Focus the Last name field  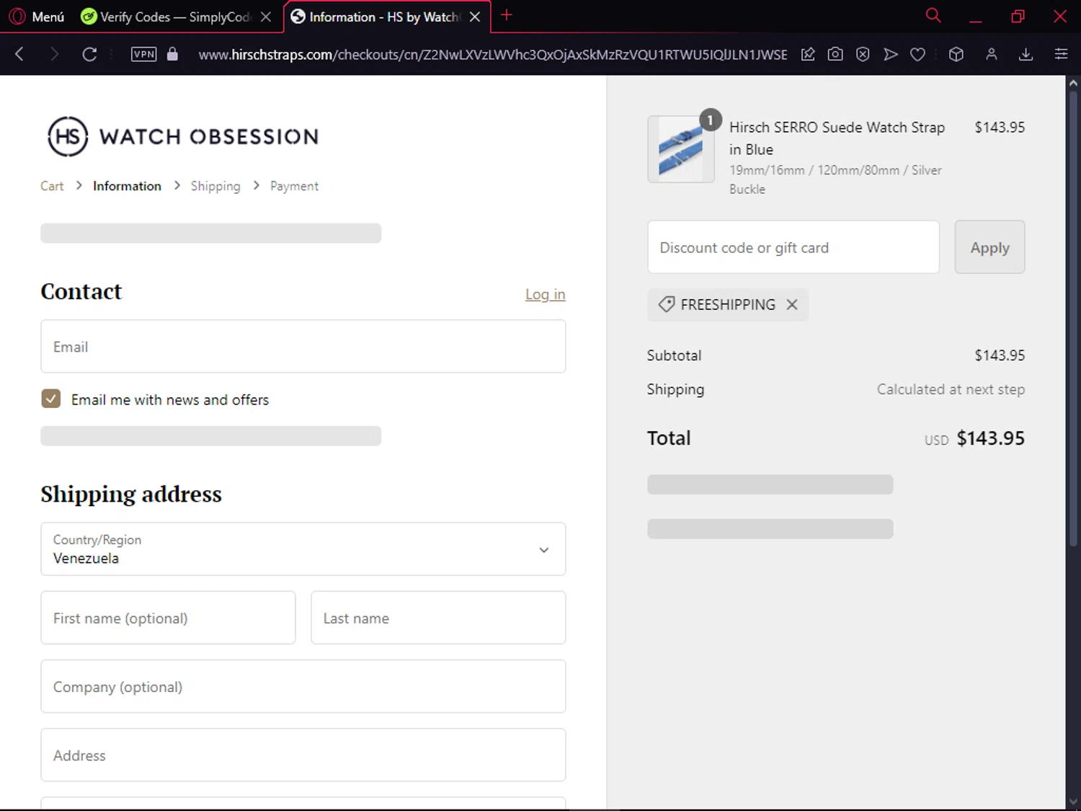point(438,618)
